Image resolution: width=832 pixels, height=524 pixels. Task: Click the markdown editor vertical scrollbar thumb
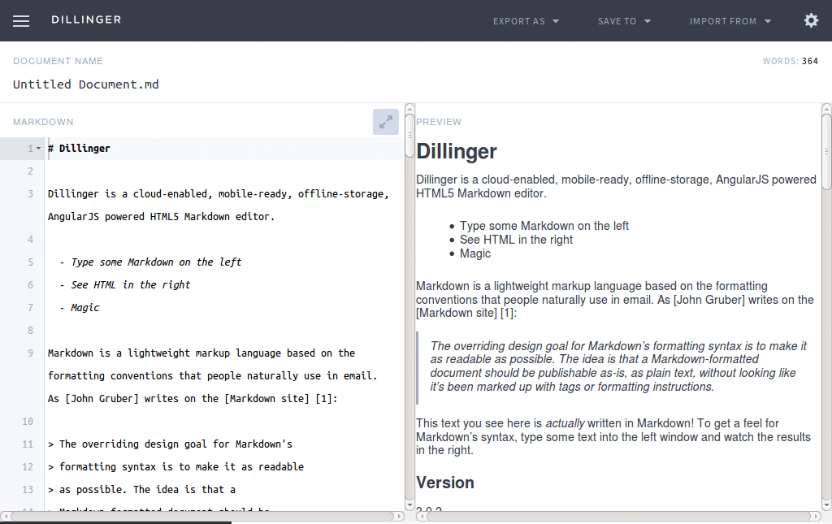(409, 135)
